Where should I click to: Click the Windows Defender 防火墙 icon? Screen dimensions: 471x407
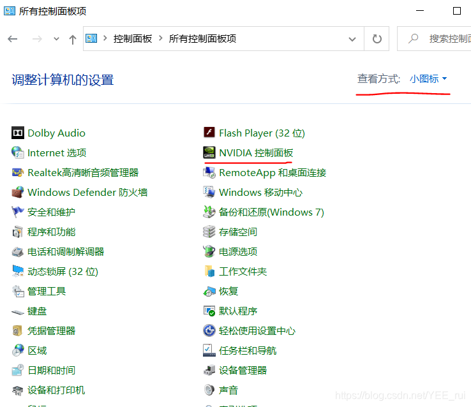pyautogui.click(x=18, y=193)
